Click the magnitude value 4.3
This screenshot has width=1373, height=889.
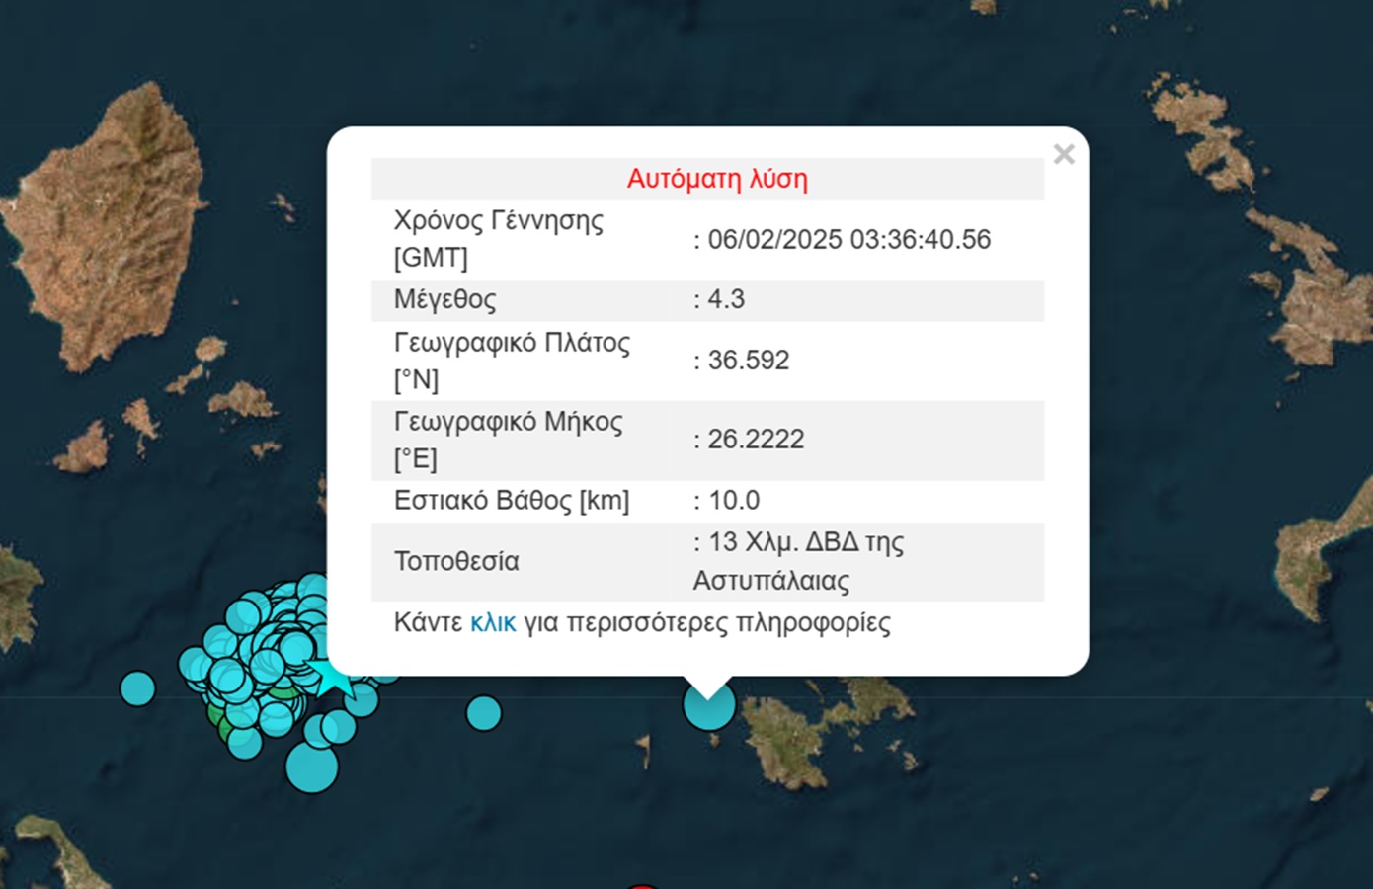point(726,299)
